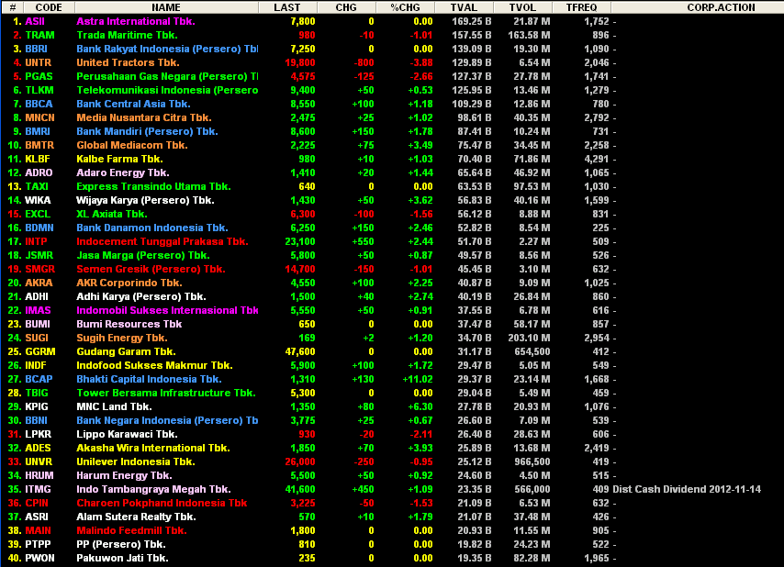The image size is (784, 567).
Task: Click Tower Bersama Infrastructure Tbk. name
Action: (166, 393)
